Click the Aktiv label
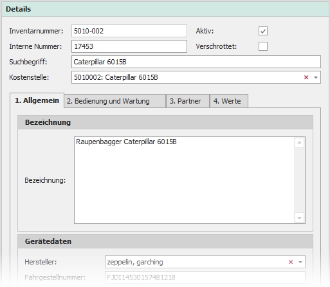Screen dimensions: 330x287 [205, 31]
